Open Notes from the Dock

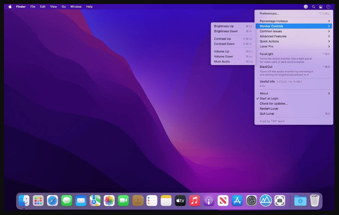166,200
